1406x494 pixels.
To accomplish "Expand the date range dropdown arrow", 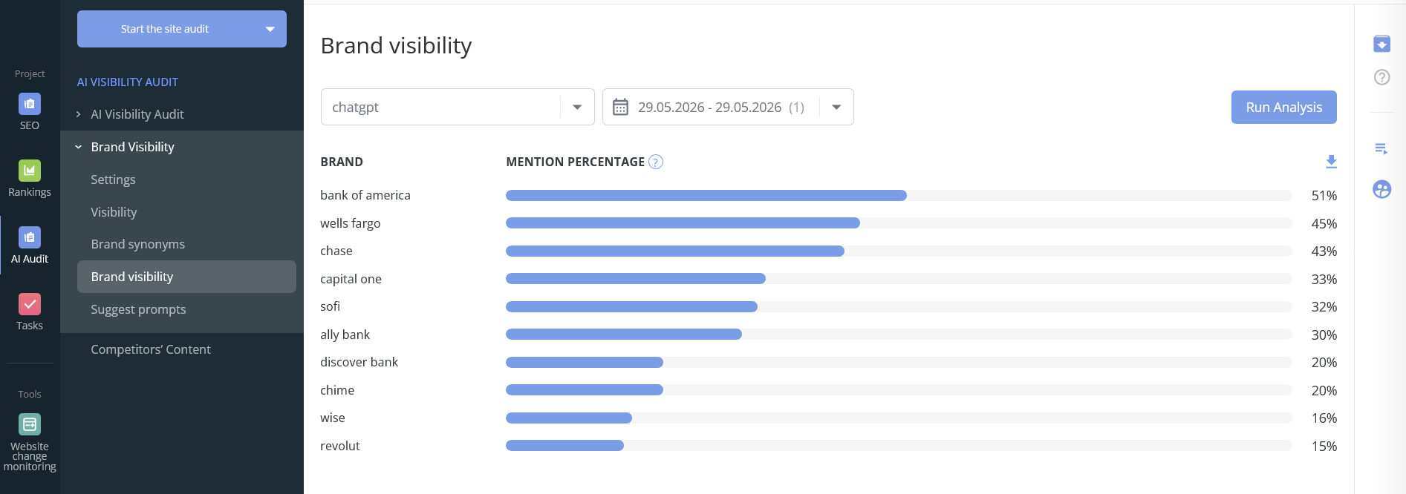I will click(836, 108).
